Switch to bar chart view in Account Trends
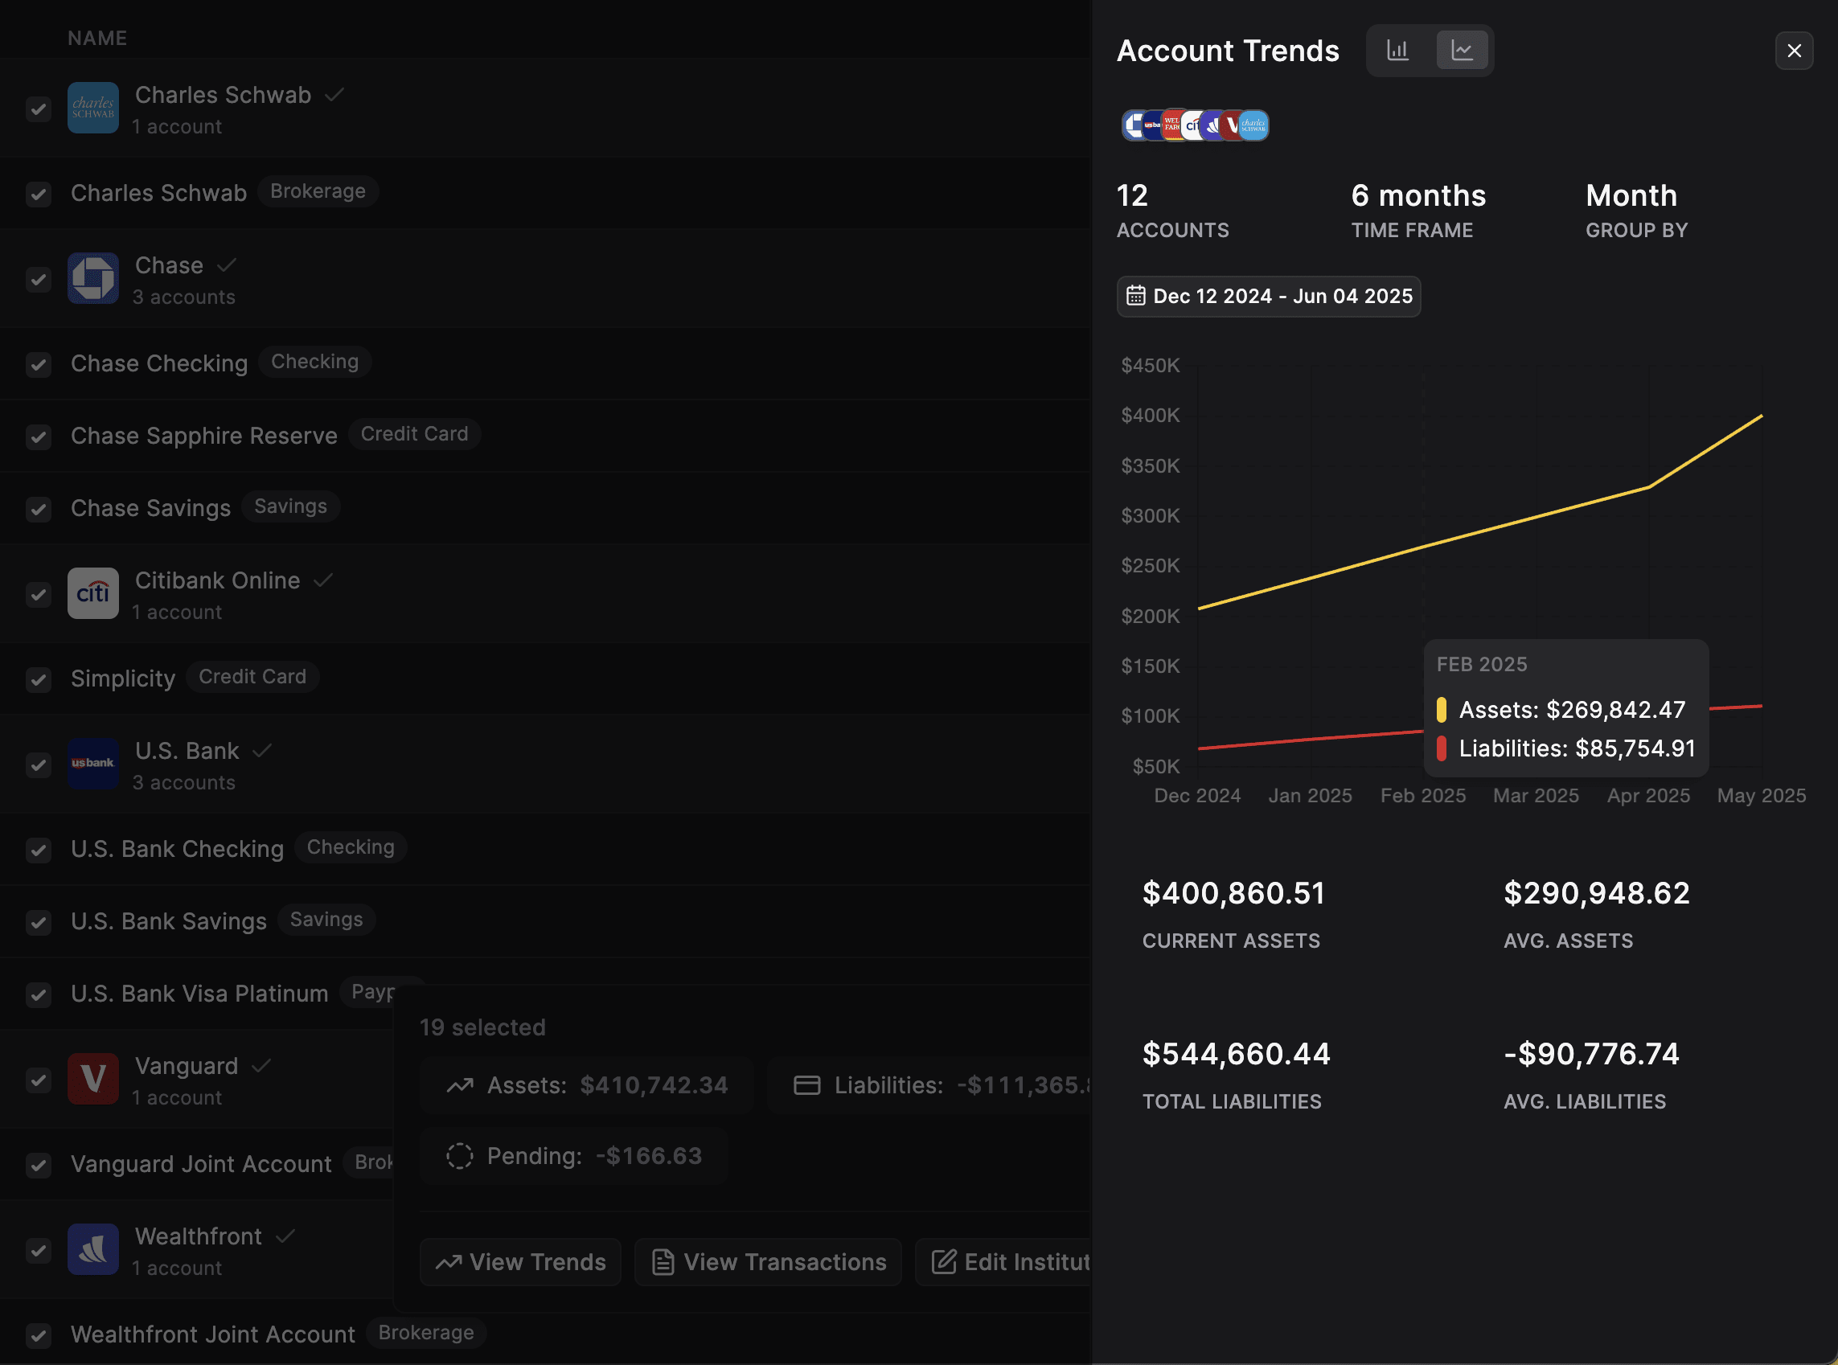 1397,51
